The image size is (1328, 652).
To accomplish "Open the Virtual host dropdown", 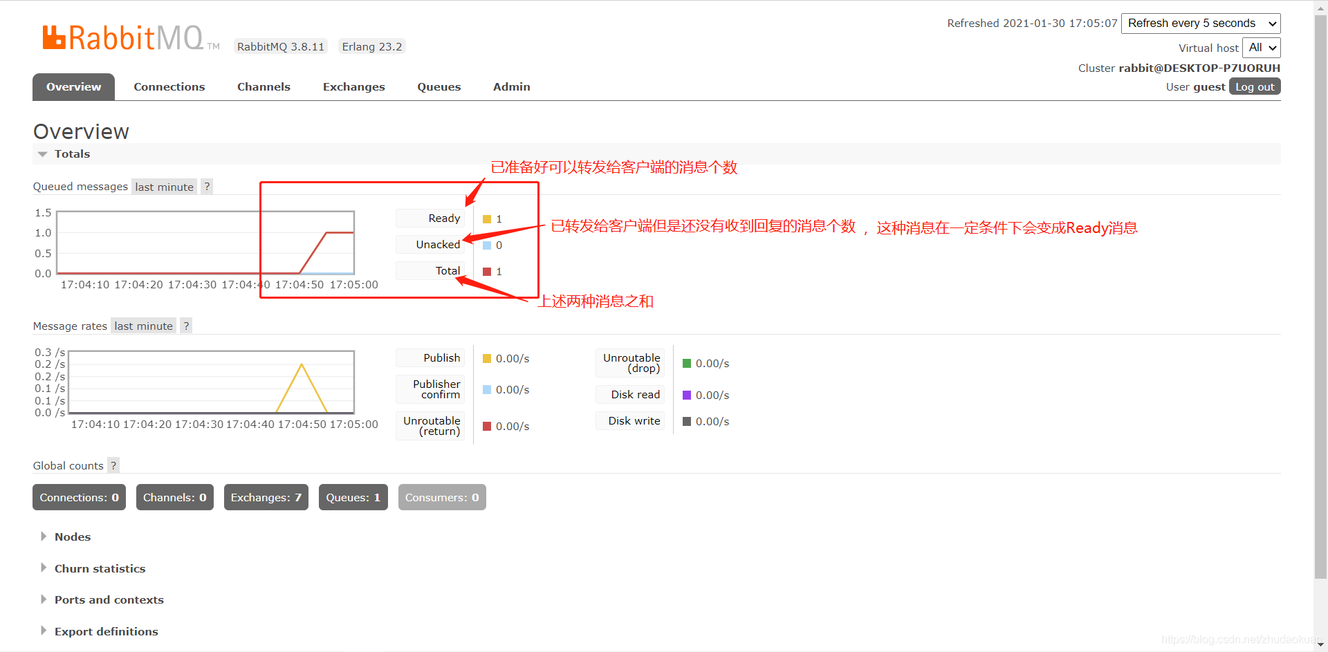I will coord(1261,47).
